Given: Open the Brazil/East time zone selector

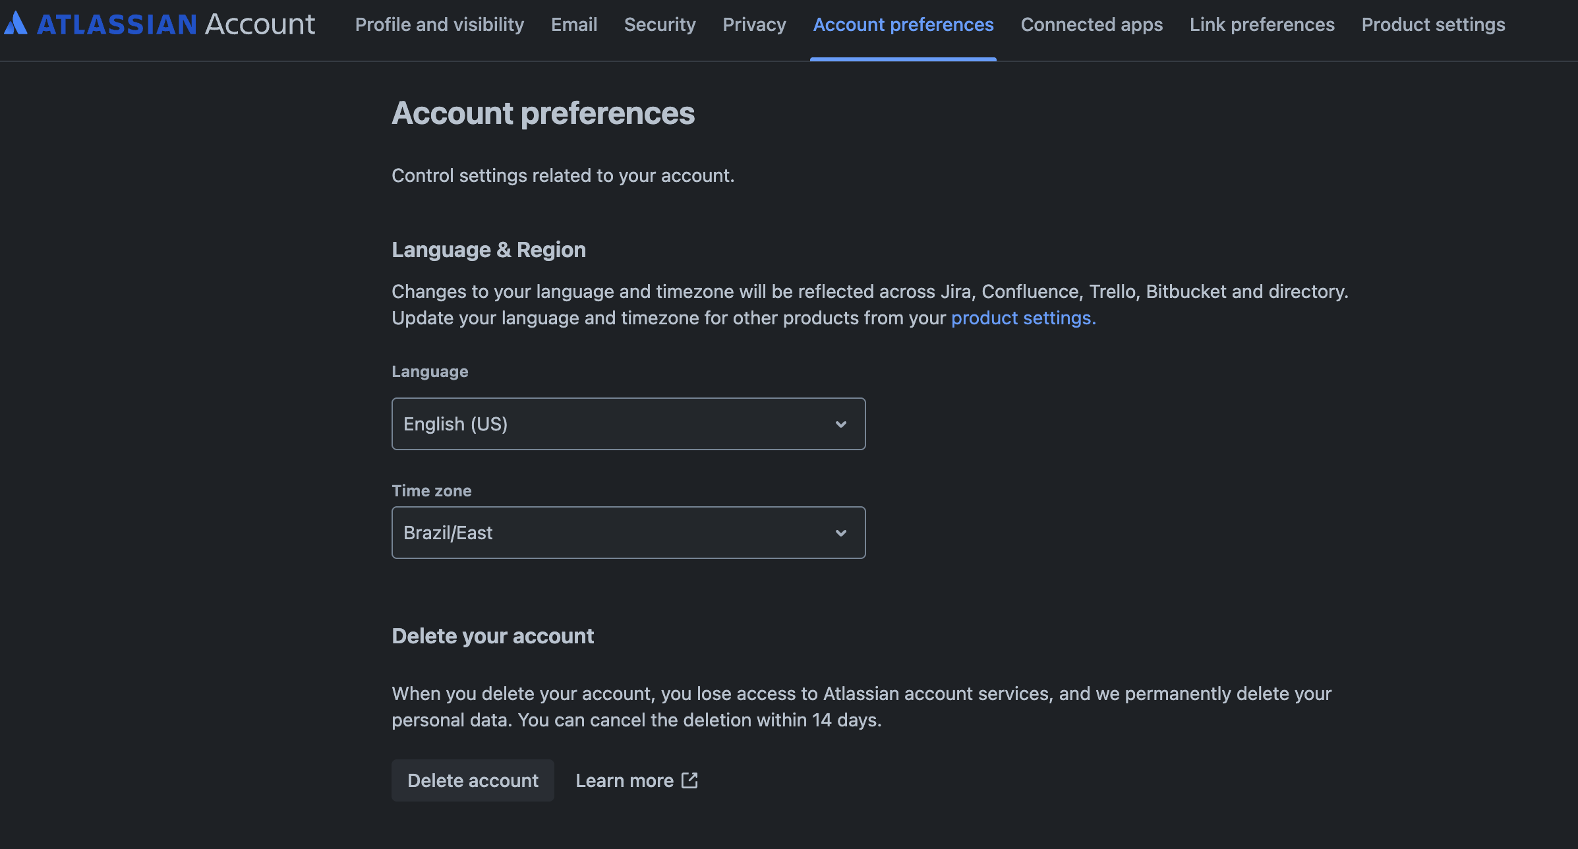Looking at the screenshot, I should coord(628,533).
